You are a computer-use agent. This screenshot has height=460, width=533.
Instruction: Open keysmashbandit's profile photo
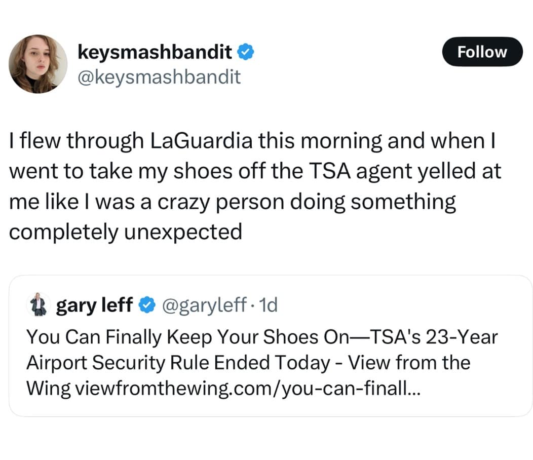point(38,64)
